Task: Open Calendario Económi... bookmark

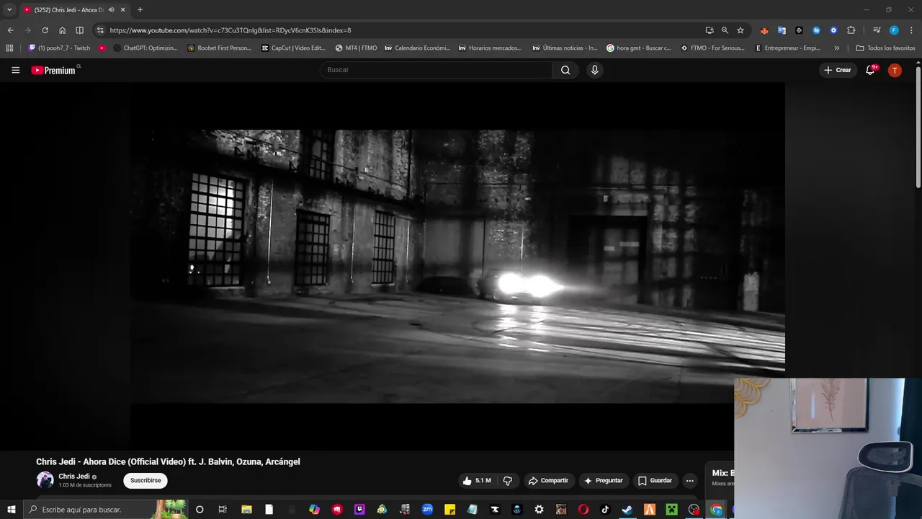Action: (x=417, y=48)
